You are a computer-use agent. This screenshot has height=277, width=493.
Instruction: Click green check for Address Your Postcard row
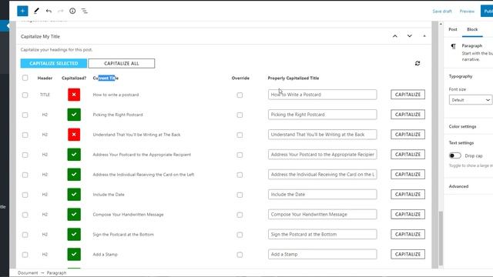tap(74, 155)
